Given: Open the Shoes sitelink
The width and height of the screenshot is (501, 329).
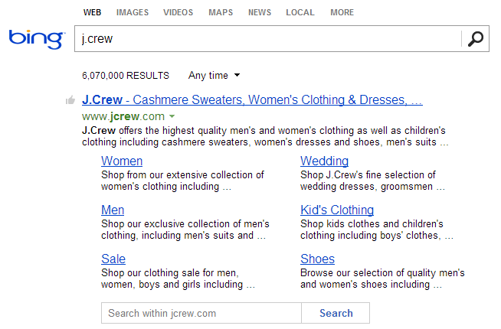Looking at the screenshot, I should (x=317, y=259).
